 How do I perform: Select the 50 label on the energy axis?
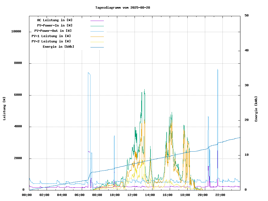click(247, 16)
